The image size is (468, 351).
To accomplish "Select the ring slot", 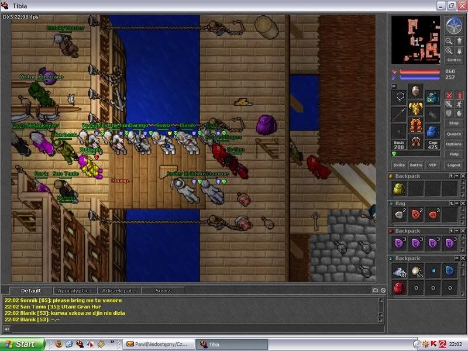I will pyautogui.click(x=399, y=131).
